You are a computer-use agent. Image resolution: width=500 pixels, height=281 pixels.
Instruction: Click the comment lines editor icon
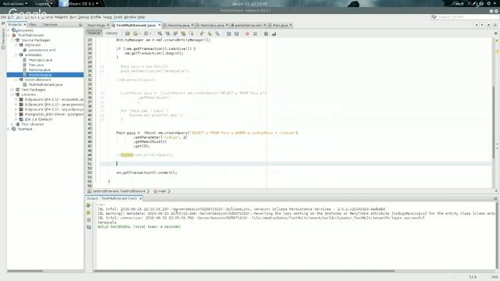(266, 34)
